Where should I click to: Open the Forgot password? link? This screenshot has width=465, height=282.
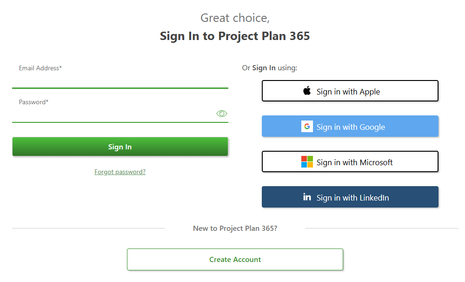120,172
